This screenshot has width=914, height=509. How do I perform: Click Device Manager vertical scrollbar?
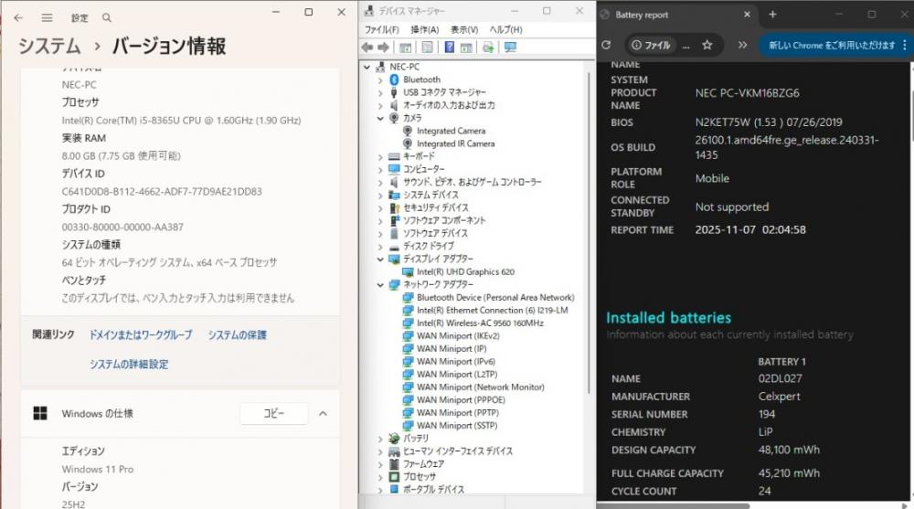[x=589, y=233]
